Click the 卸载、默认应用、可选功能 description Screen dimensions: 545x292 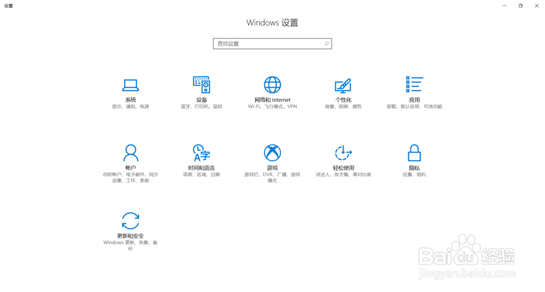414,107
